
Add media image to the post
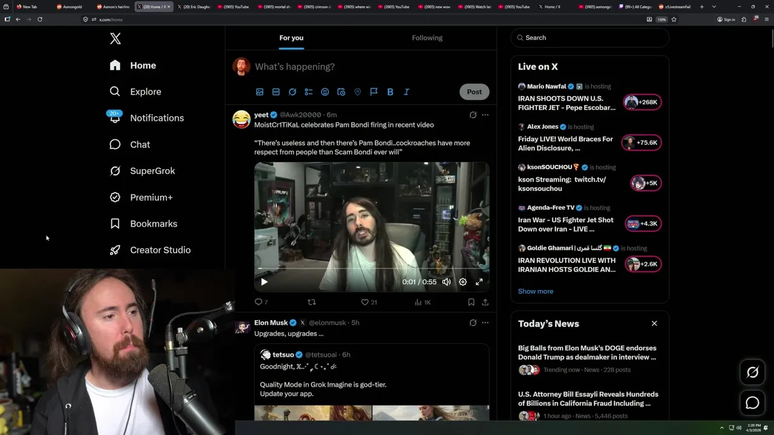pos(259,92)
